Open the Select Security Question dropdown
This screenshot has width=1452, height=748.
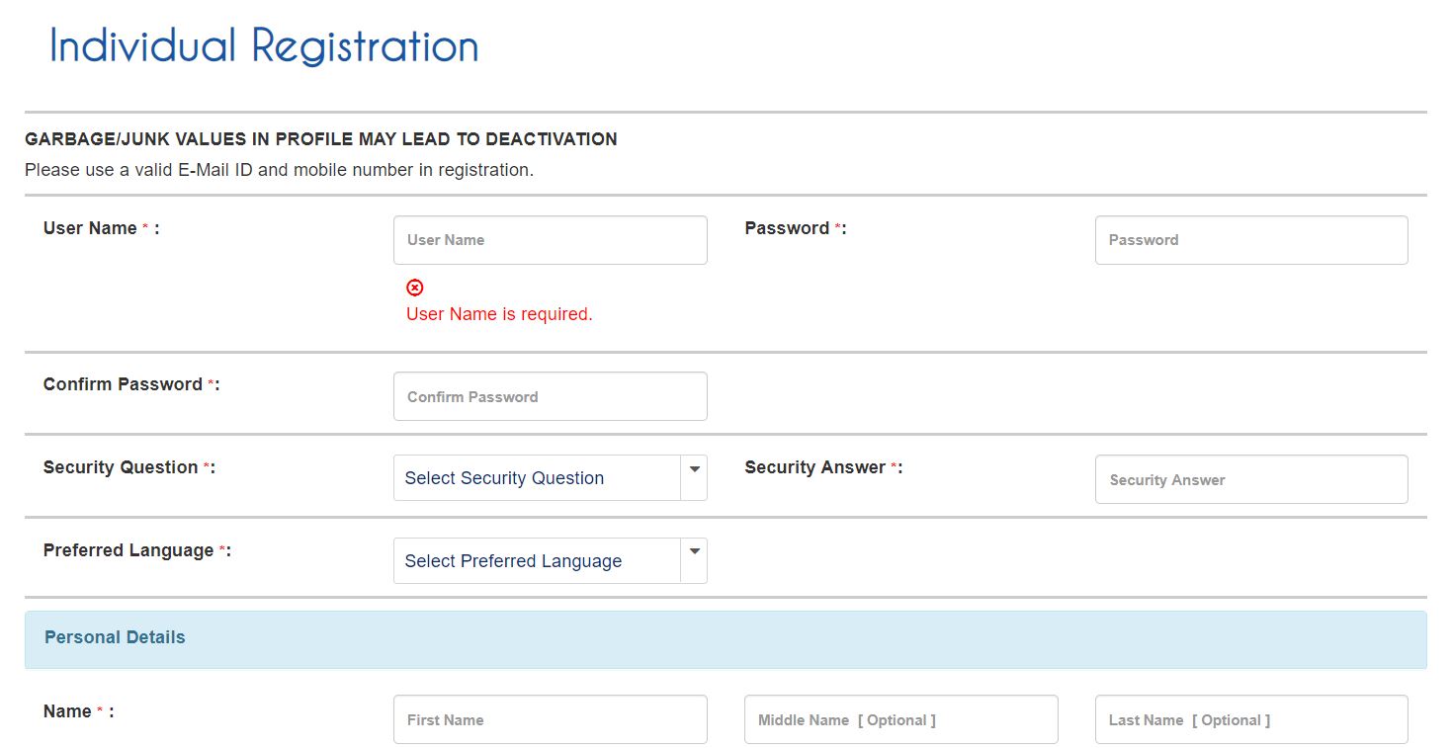point(550,478)
